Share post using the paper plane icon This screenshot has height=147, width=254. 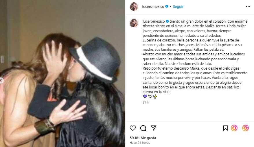click(x=153, y=128)
